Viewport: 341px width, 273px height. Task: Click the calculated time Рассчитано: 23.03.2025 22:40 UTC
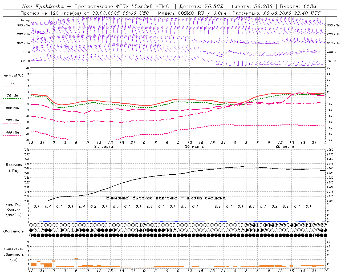[277, 13]
